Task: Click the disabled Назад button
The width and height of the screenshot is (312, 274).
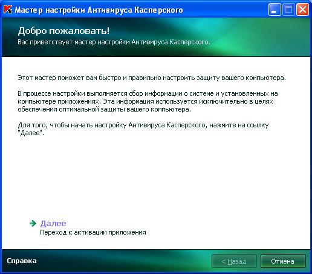Action: pos(234,261)
